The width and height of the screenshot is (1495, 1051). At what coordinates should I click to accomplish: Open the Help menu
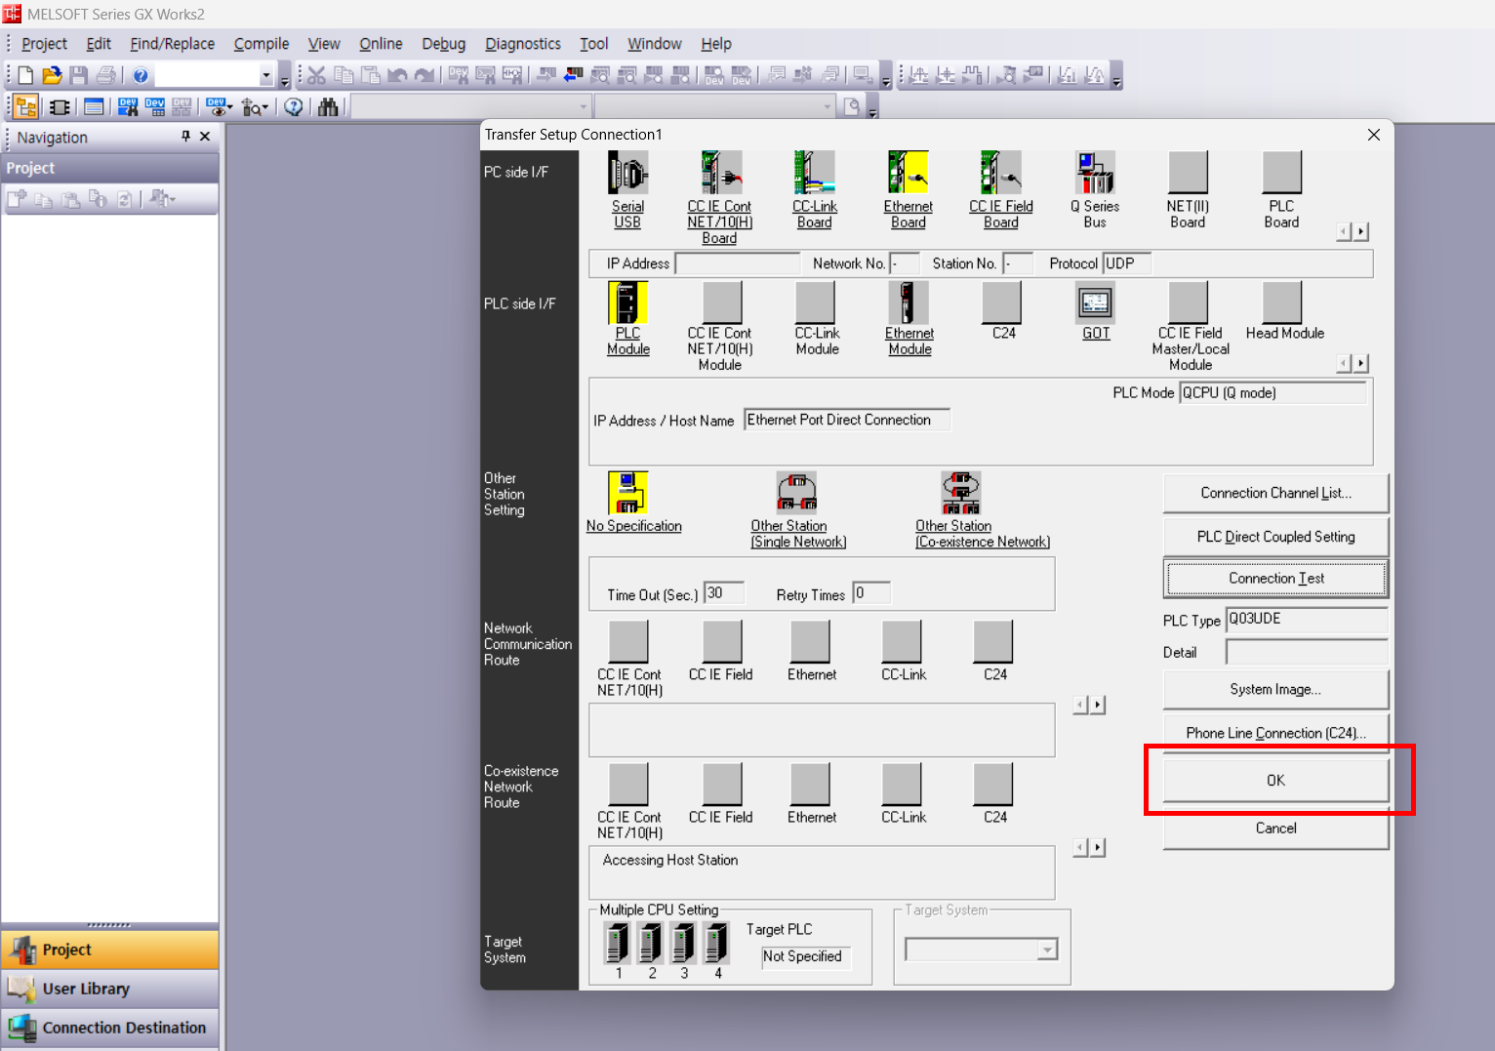pyautogui.click(x=716, y=44)
